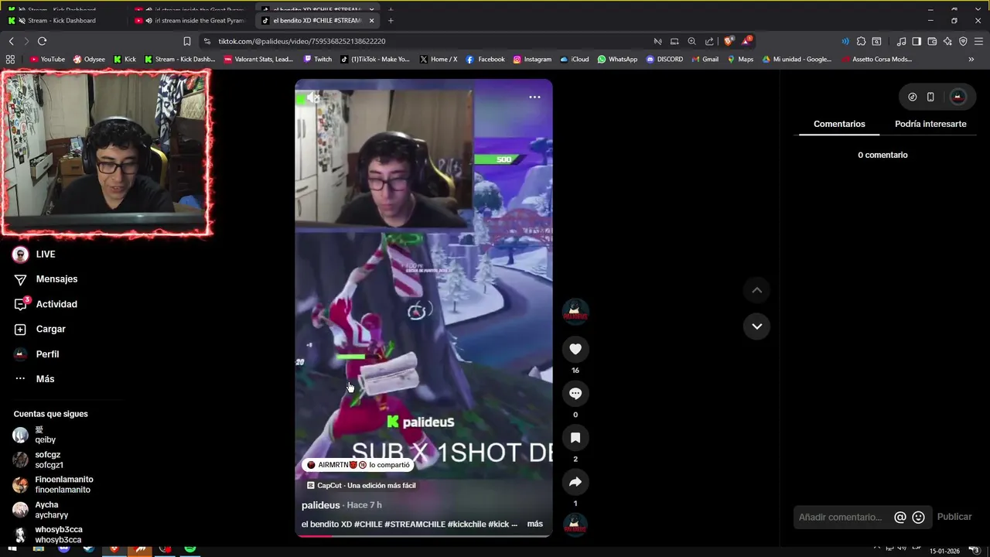The width and height of the screenshot is (990, 557).
Task: Open the palideus username link under video
Action: click(x=321, y=505)
